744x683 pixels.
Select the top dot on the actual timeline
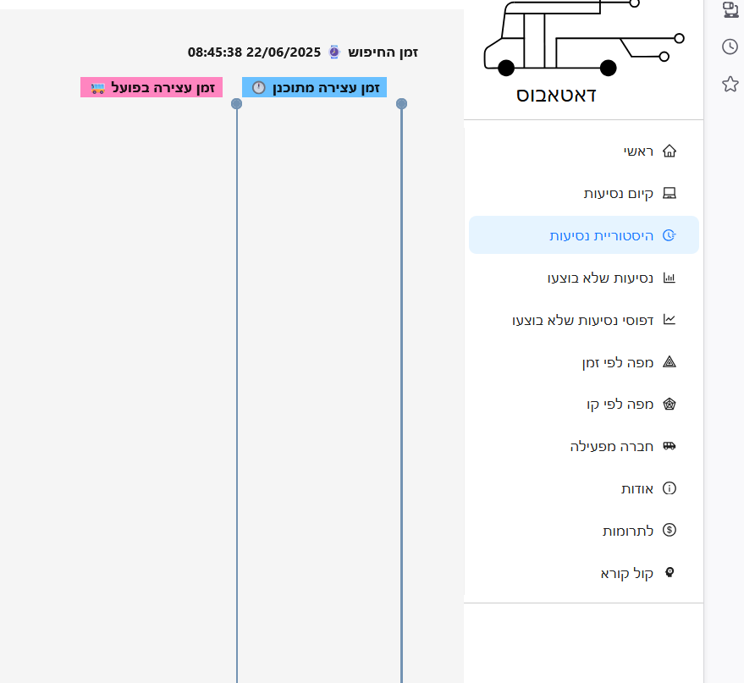point(237,104)
